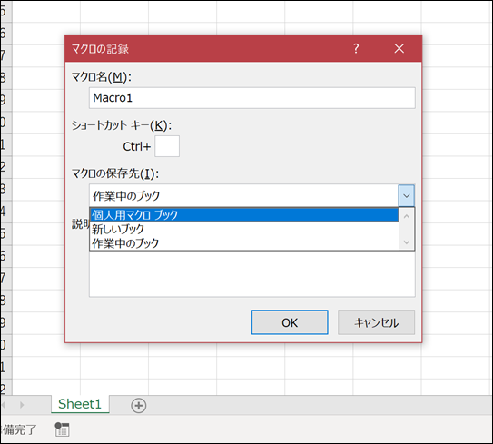The height and width of the screenshot is (444, 493).
Task: Click the help question mark in dialog title
Action: 356,48
